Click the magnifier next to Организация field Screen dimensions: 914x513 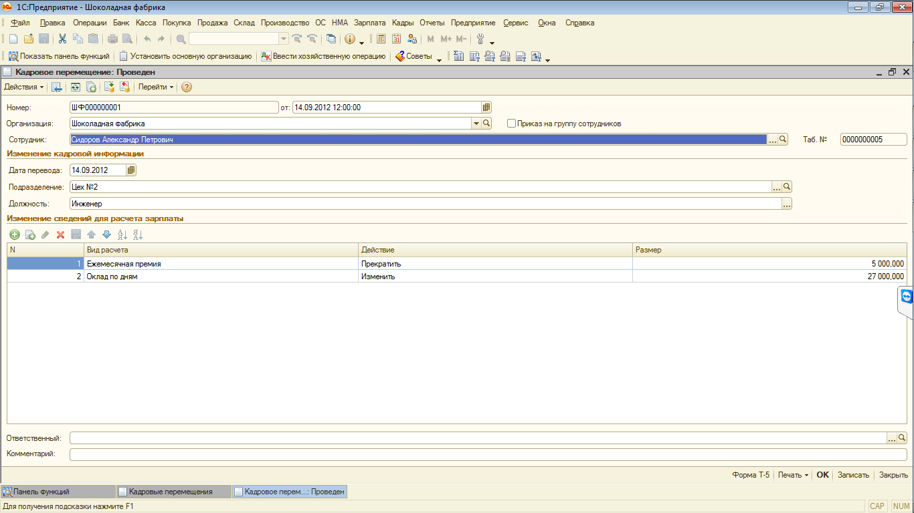tap(486, 124)
